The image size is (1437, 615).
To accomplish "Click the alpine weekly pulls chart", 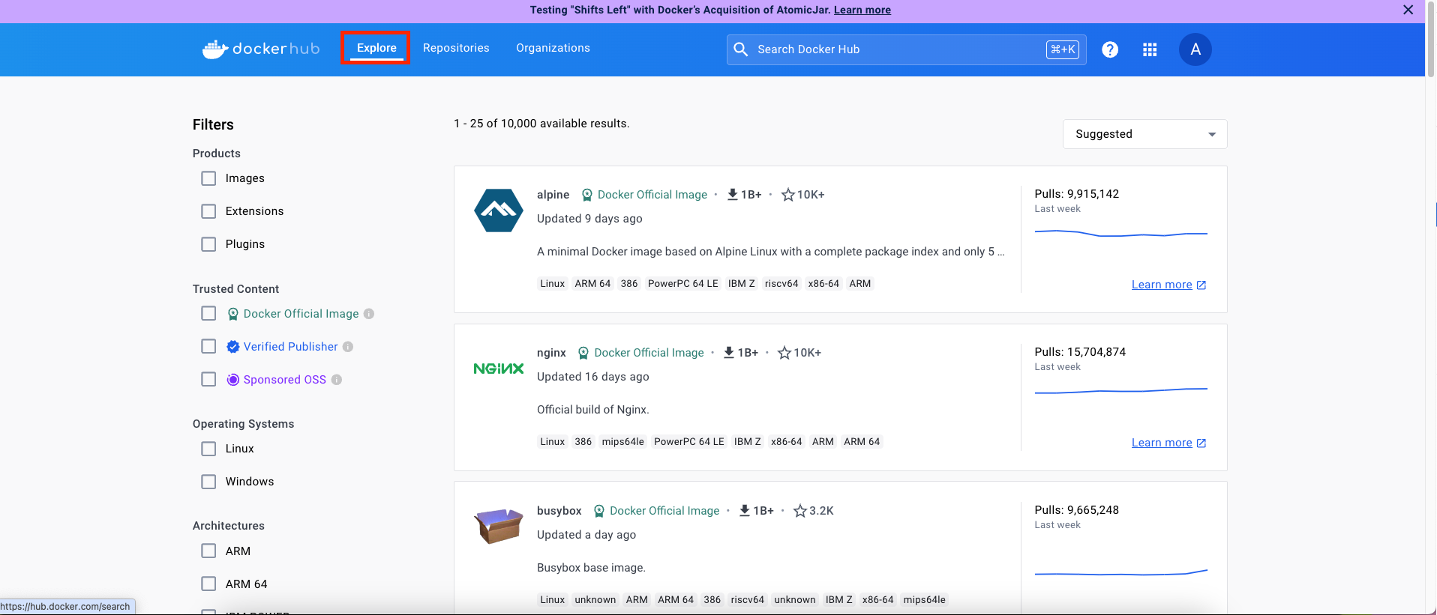I will point(1121,234).
